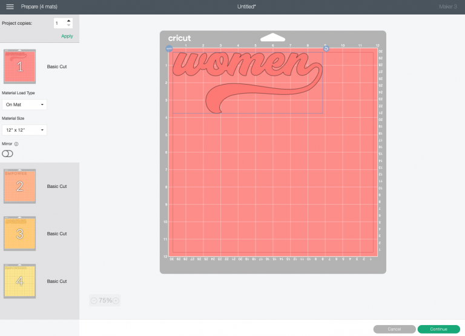Click the rotate handle on the design
Viewport: 465px width, 336px height.
tap(326, 48)
